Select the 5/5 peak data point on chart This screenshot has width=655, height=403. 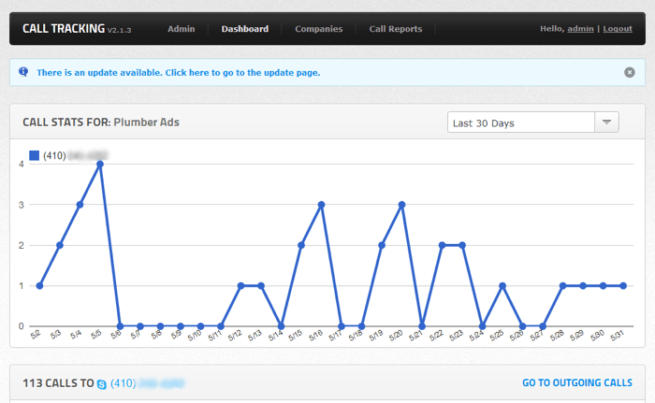tap(99, 164)
